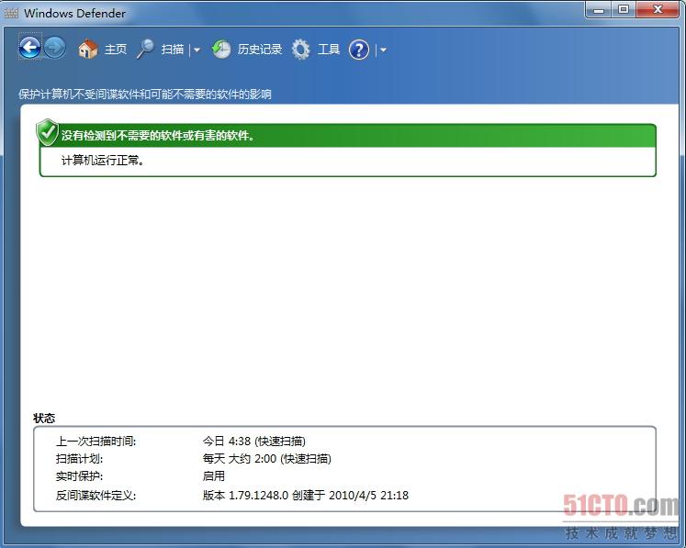
Task: Click the blue question mark help icon
Action: pyautogui.click(x=359, y=50)
